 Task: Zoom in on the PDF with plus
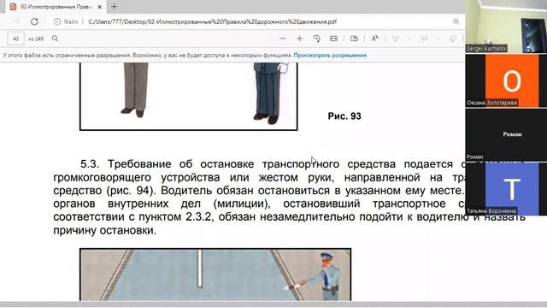pyautogui.click(x=300, y=38)
